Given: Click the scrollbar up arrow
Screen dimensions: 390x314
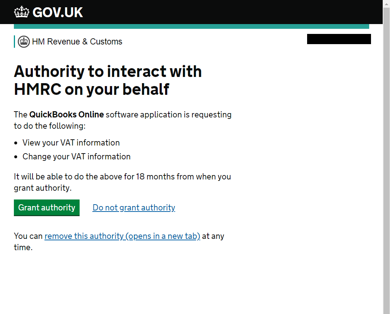Looking at the screenshot, I should tap(386, 4).
